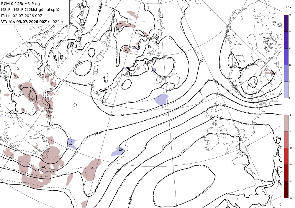The height and width of the screenshot is (208, 295).
Task: Click the '(+024 h)' forecast lead text
Action: (x=56, y=21)
